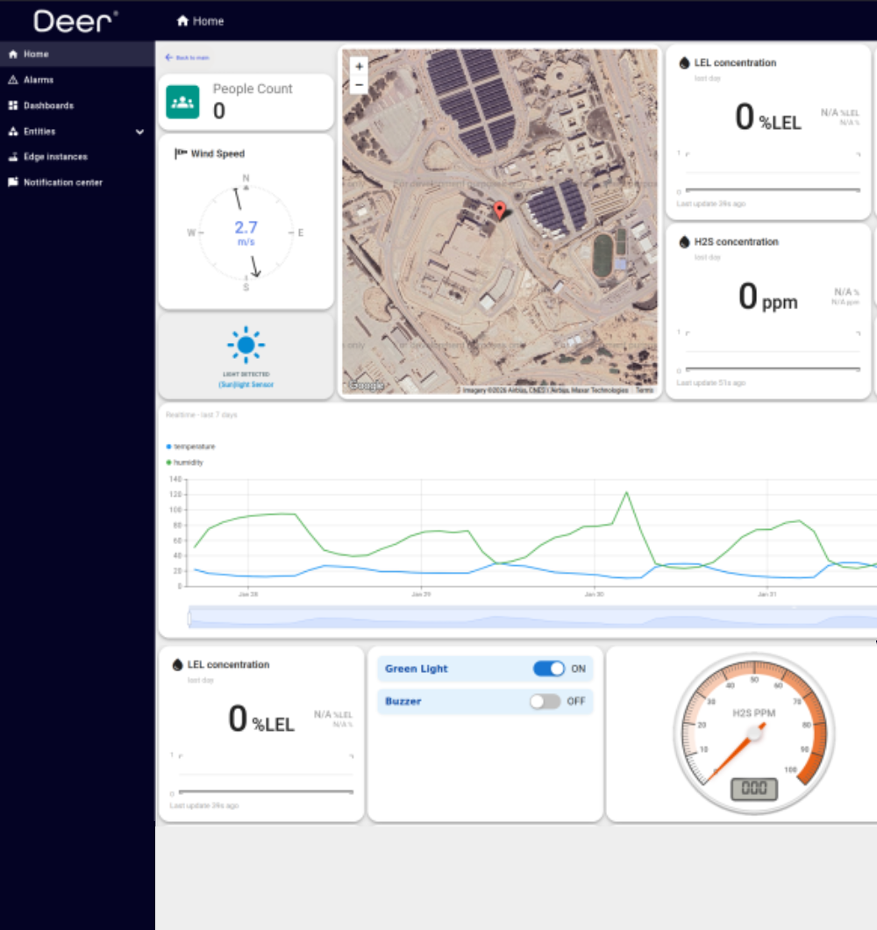
Task: Open Edge instances in the sidebar
Action: coord(77,156)
